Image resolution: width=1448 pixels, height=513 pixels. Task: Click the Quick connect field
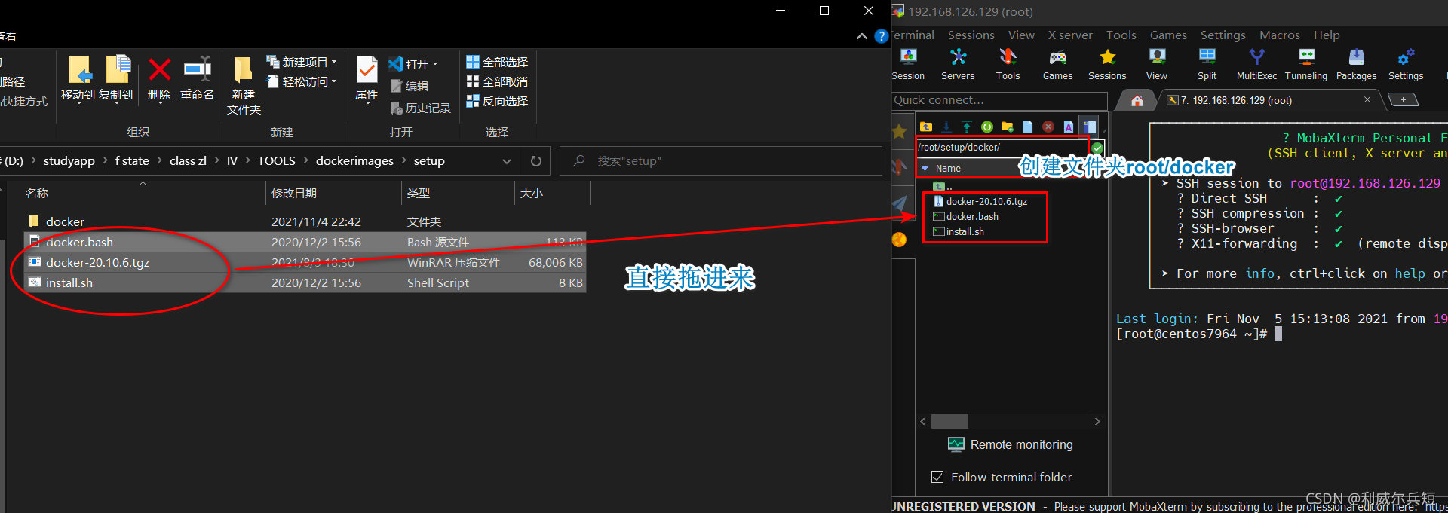click(x=999, y=100)
